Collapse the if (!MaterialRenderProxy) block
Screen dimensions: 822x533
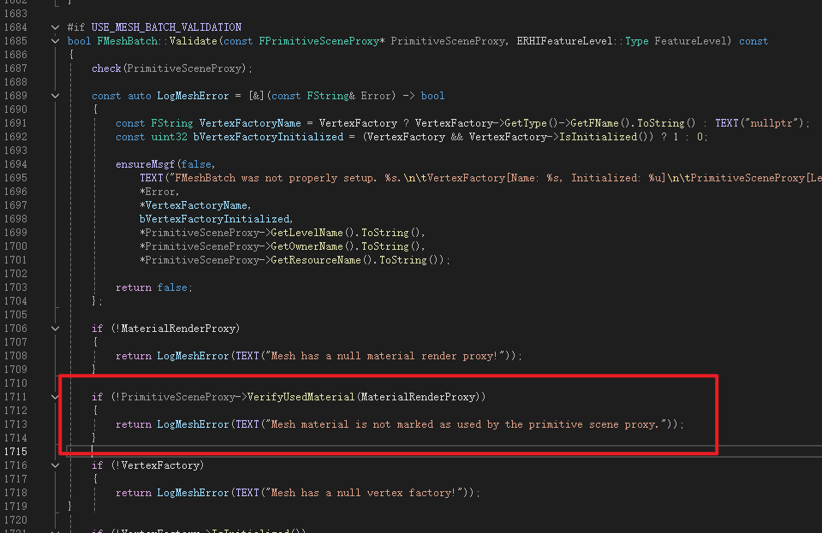click(56, 329)
